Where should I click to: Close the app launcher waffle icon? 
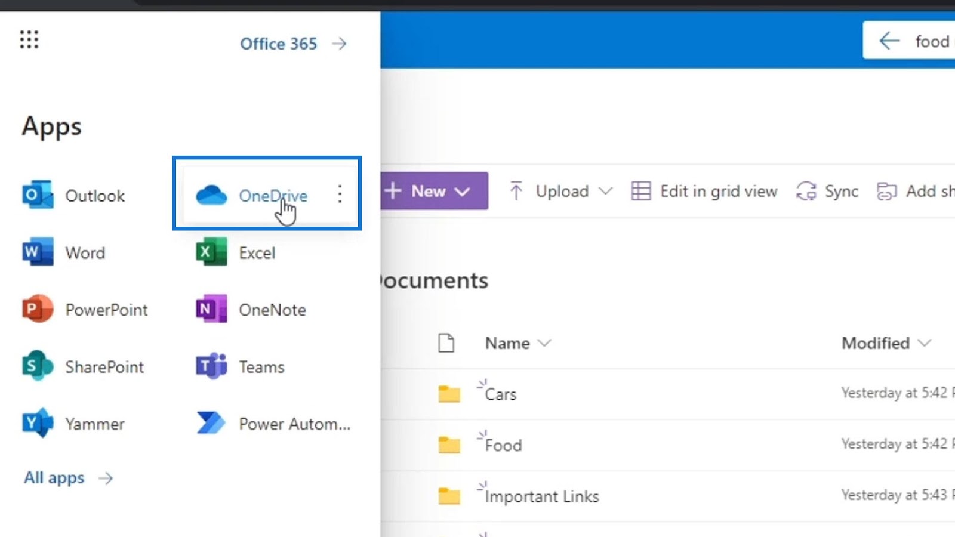(29, 40)
